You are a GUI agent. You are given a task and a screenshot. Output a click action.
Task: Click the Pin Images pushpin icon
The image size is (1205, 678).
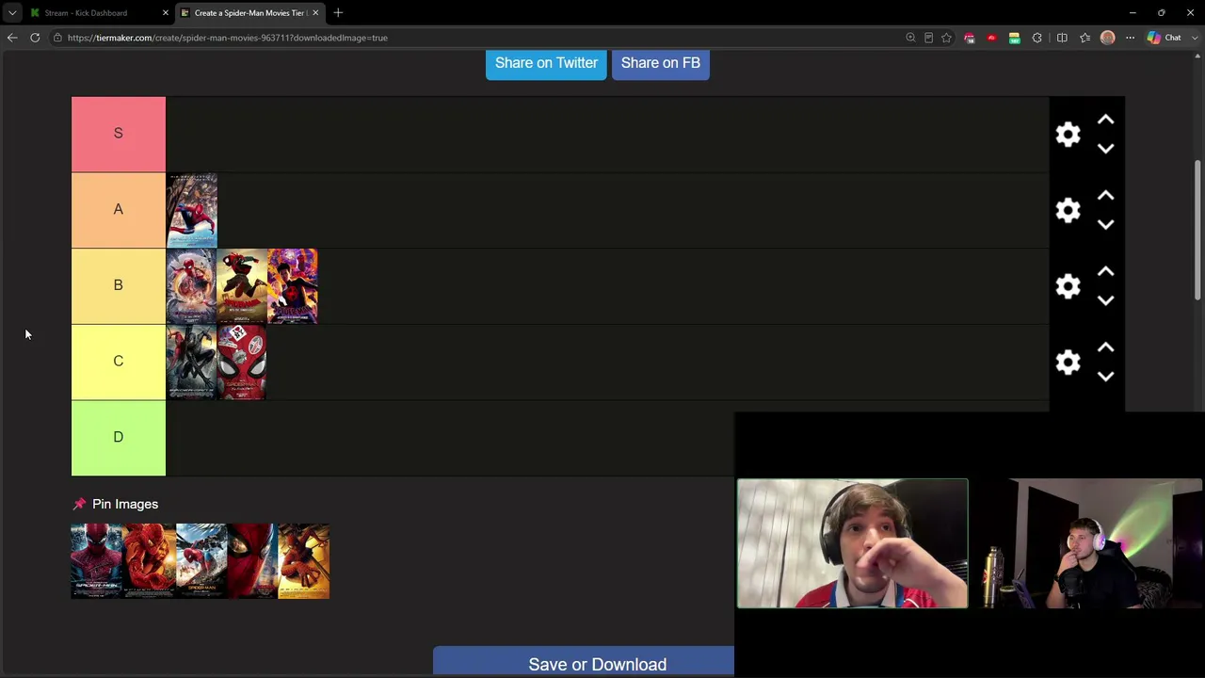click(79, 504)
